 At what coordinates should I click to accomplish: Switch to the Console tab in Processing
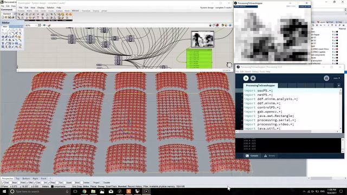pyautogui.click(x=252, y=155)
